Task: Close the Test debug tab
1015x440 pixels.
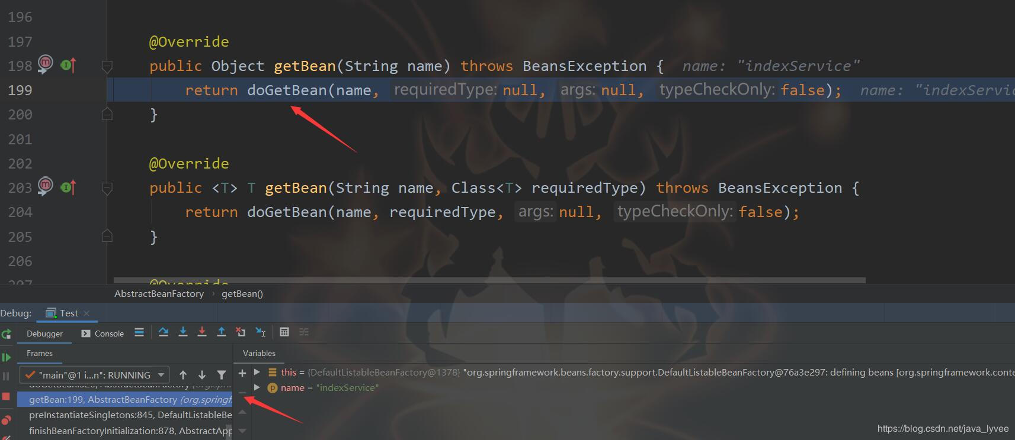Action: coord(87,313)
